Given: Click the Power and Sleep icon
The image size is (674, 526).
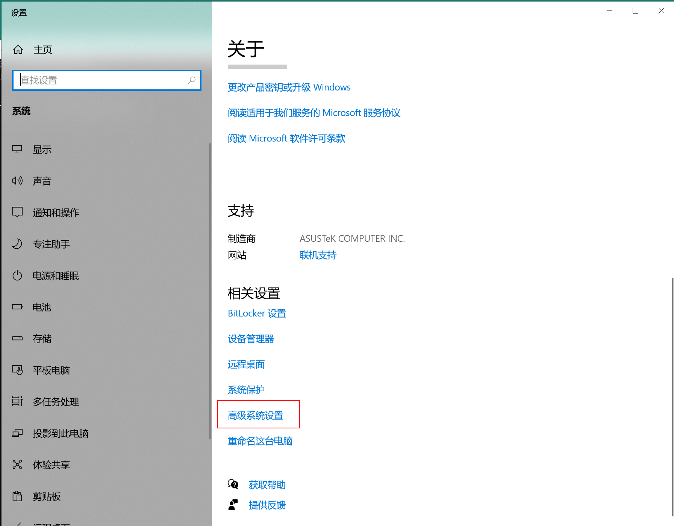Looking at the screenshot, I should pos(17,276).
